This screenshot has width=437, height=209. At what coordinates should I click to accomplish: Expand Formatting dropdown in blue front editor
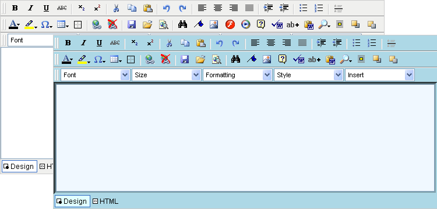(x=267, y=75)
